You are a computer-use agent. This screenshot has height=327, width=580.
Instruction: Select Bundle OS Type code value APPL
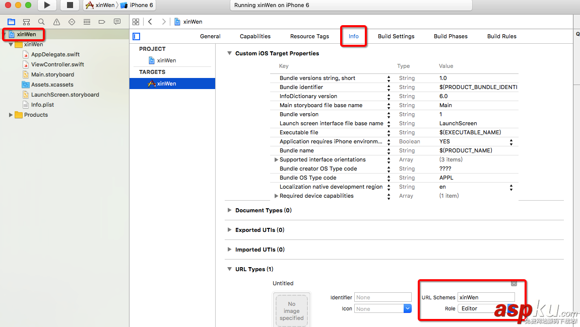coord(446,178)
